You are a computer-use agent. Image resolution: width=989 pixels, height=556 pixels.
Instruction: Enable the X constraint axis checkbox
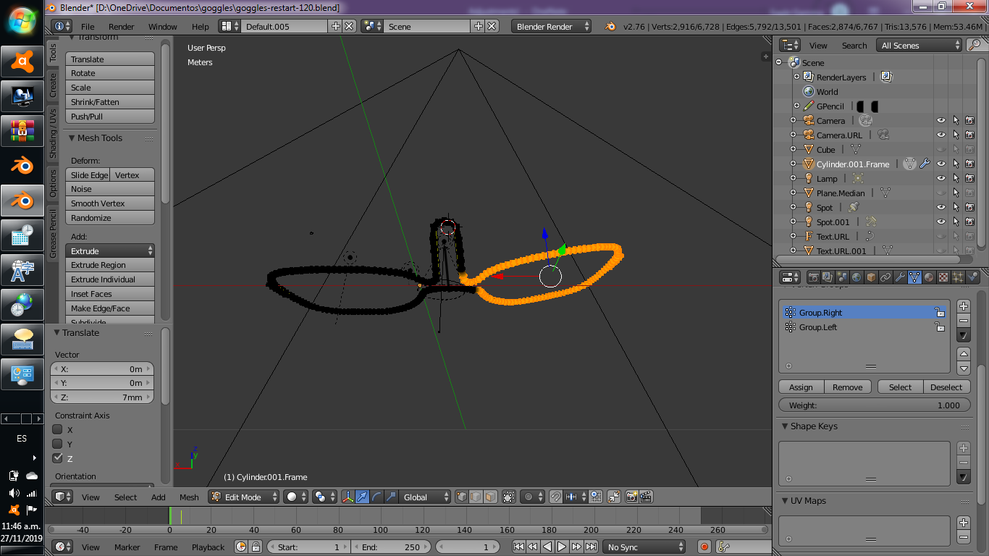(x=57, y=429)
